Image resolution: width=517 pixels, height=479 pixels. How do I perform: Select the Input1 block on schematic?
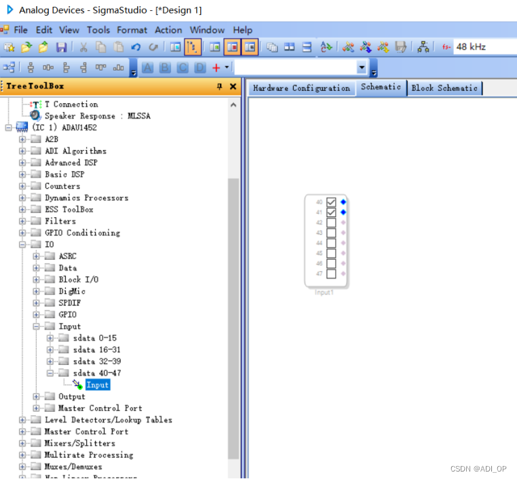pos(326,242)
